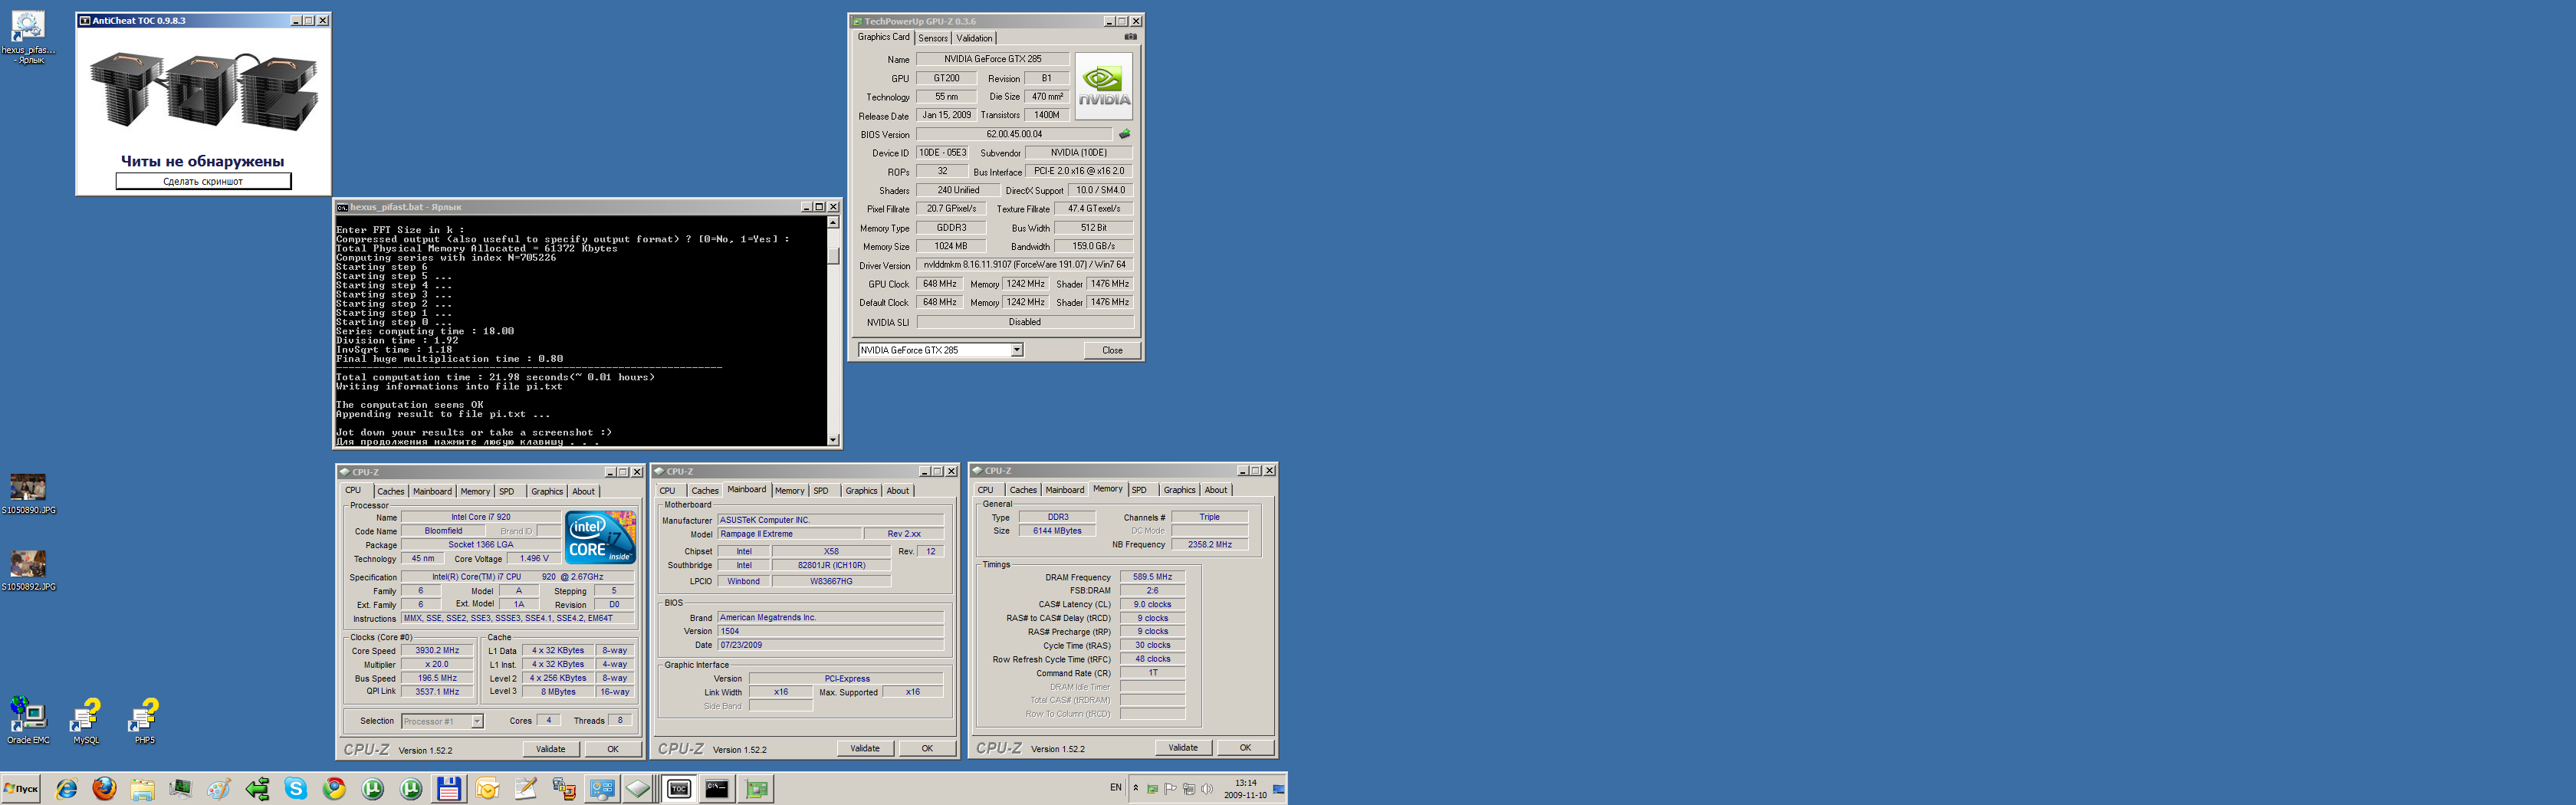Click the Oracle EMC desktop icon
Viewport: 2576px width, 805px height.
click(x=28, y=721)
